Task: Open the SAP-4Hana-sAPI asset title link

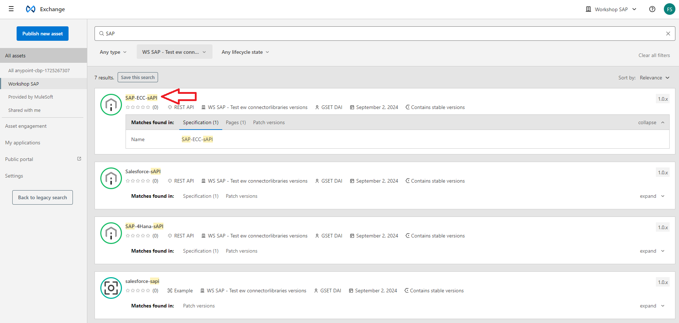Action: [x=144, y=226]
